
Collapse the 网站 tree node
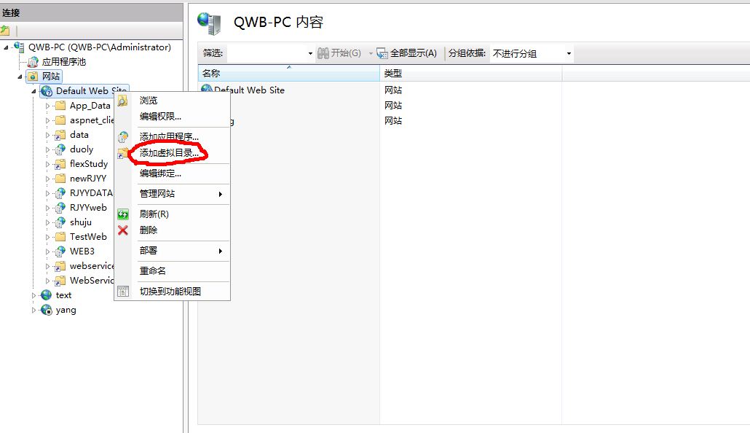point(20,77)
